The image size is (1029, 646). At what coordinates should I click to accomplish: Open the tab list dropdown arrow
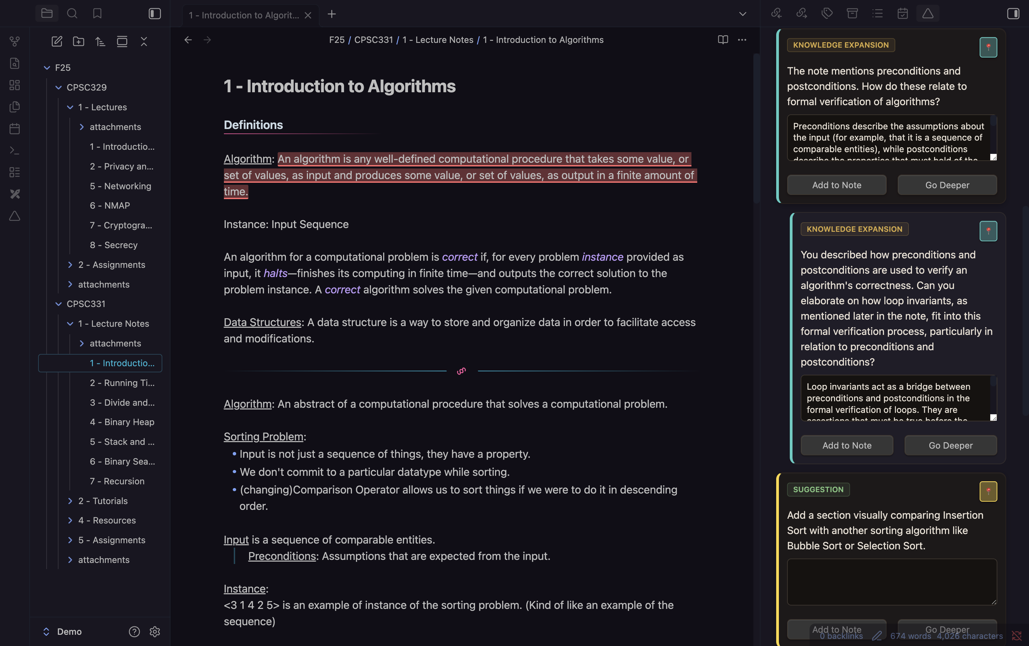(743, 14)
